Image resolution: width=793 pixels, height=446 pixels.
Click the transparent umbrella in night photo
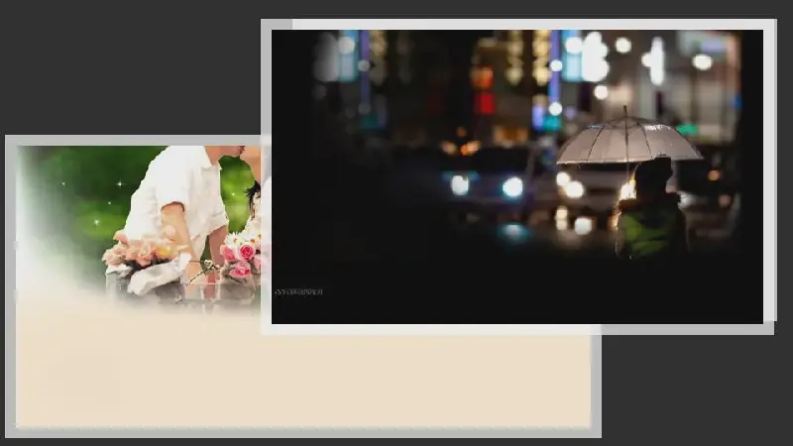click(x=627, y=142)
